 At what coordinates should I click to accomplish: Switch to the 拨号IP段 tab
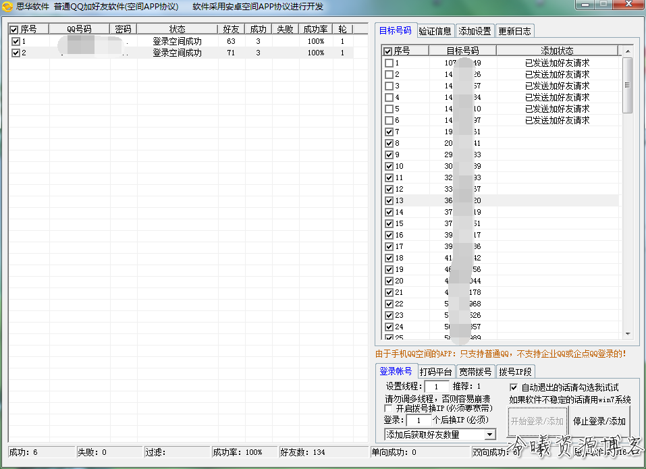pos(516,372)
